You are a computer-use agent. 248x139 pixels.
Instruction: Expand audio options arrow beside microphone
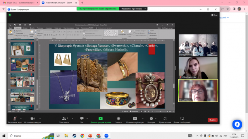click(x=21, y=119)
